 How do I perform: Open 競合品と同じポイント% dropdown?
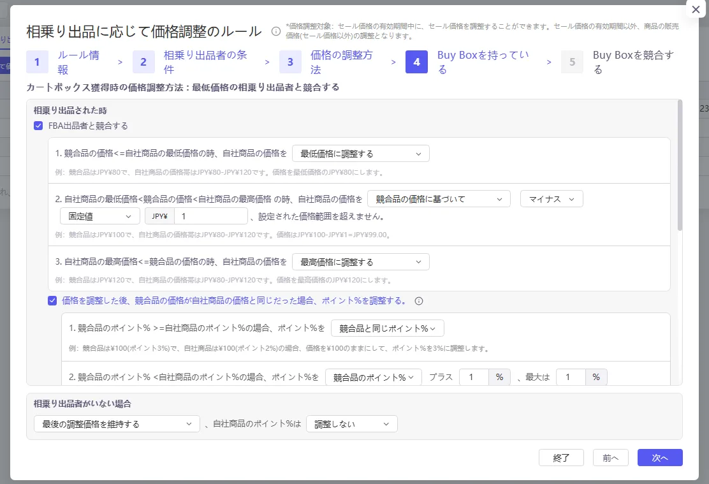388,328
